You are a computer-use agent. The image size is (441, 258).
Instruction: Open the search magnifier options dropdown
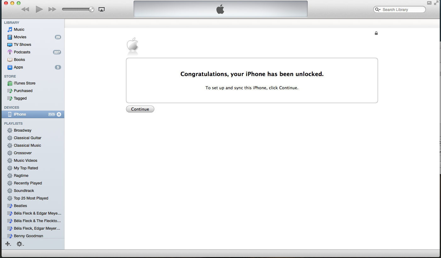pos(377,9)
